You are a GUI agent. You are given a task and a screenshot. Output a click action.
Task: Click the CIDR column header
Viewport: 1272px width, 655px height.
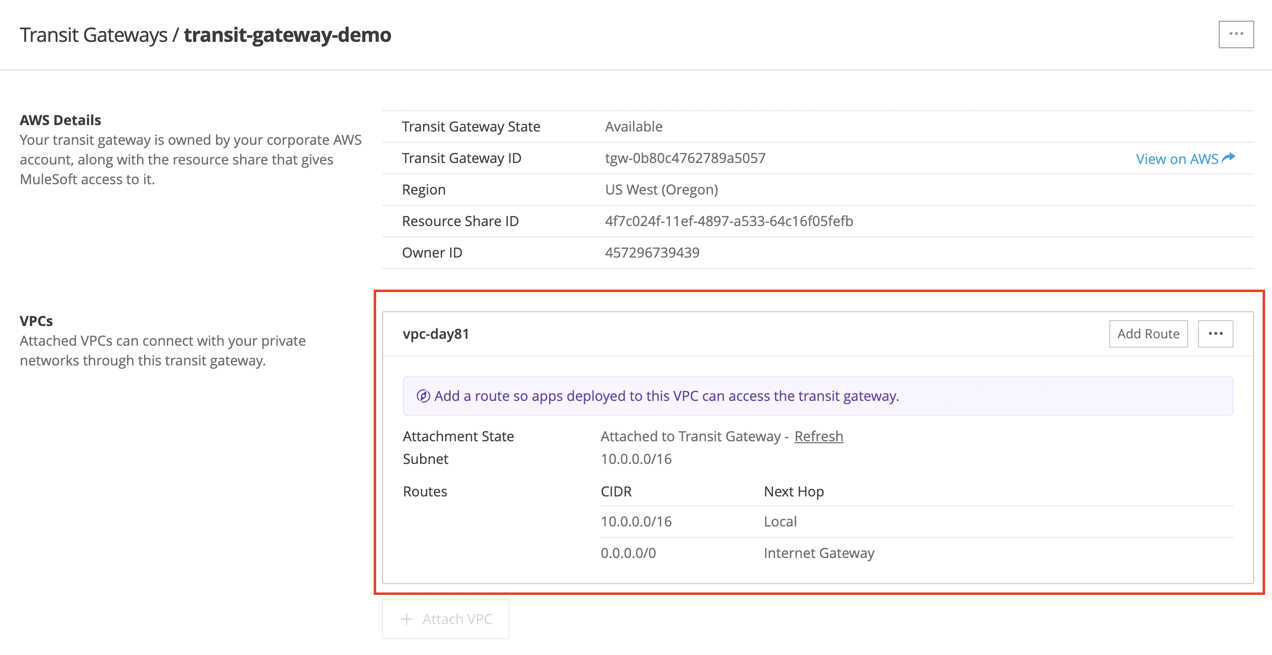616,492
